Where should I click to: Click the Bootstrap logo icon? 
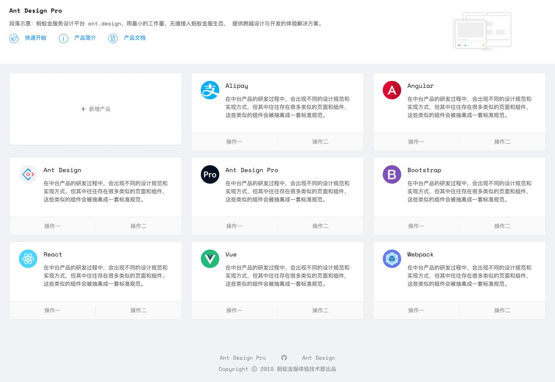coord(392,174)
